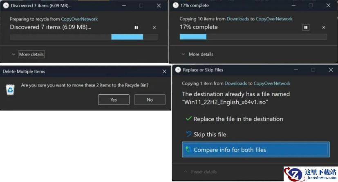This screenshot has width=338, height=182.
Task: Pause the recycle discovery operation
Action: 136,27
